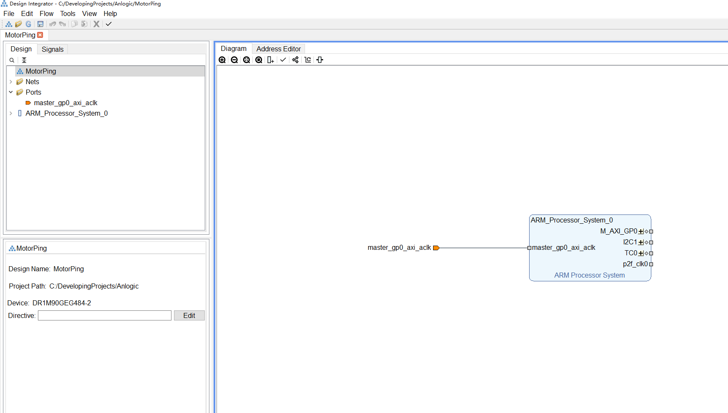Click the paste icon in main toolbar
The height and width of the screenshot is (413, 728).
click(84, 24)
